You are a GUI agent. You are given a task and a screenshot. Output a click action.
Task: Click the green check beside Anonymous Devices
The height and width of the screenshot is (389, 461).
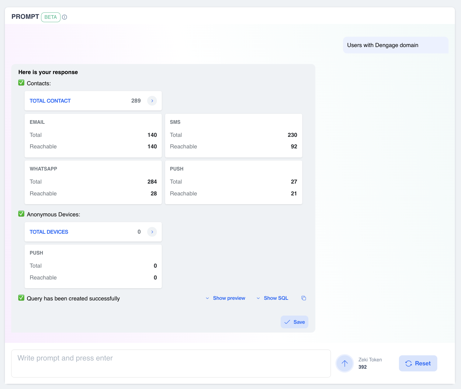pos(21,214)
